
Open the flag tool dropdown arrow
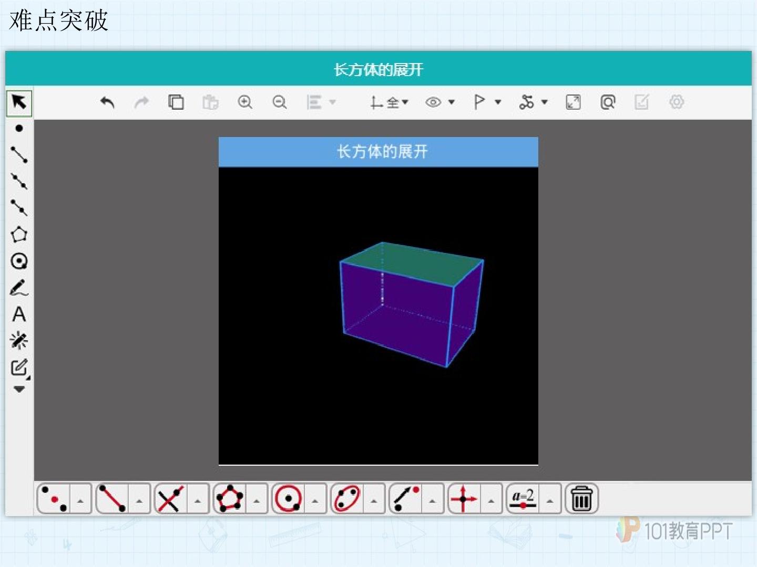(x=498, y=102)
